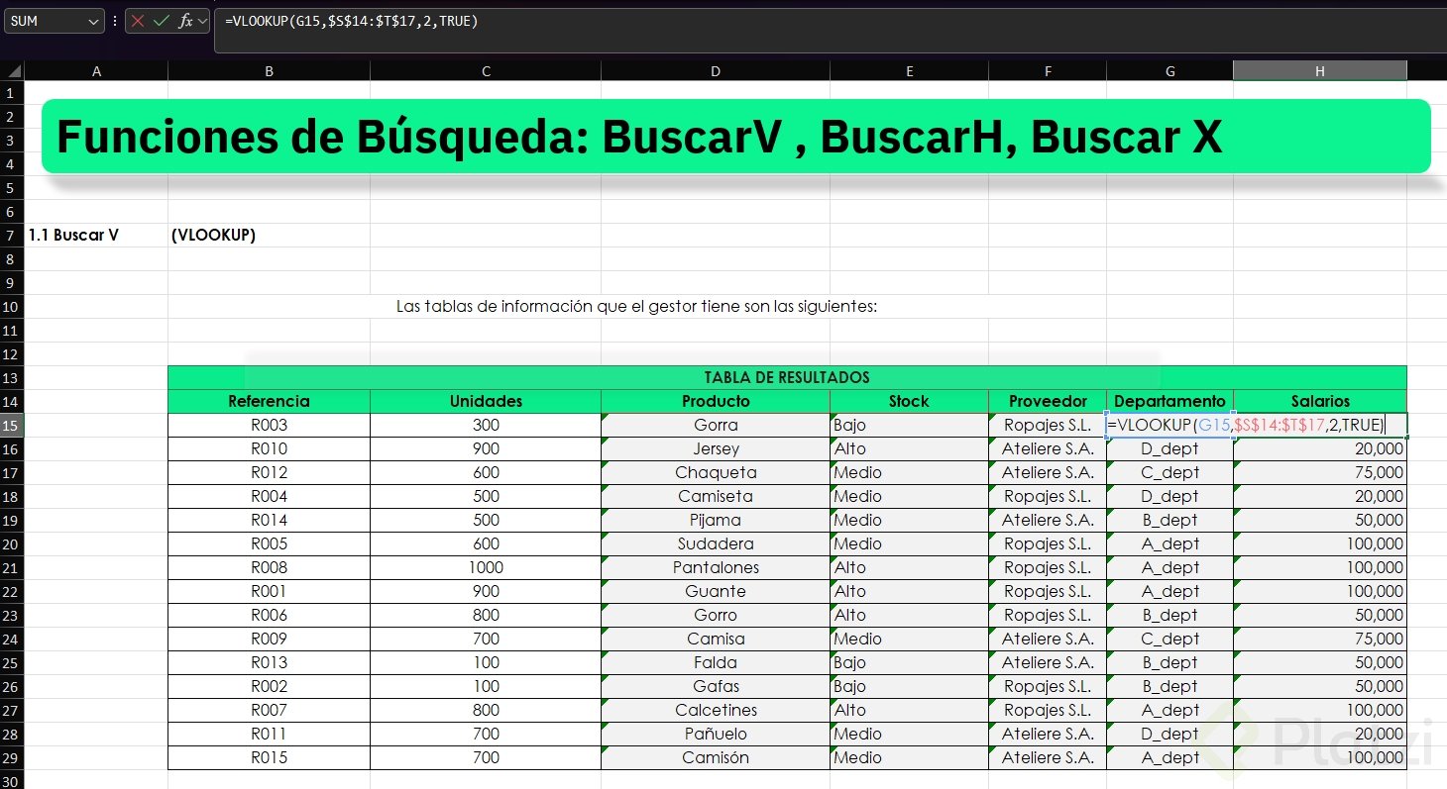1447x789 pixels.
Task: Select the cell containing R010
Action: [269, 448]
